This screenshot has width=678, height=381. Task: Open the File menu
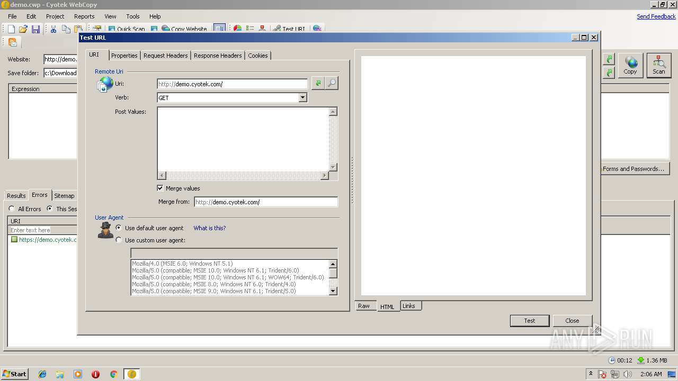pos(12,16)
